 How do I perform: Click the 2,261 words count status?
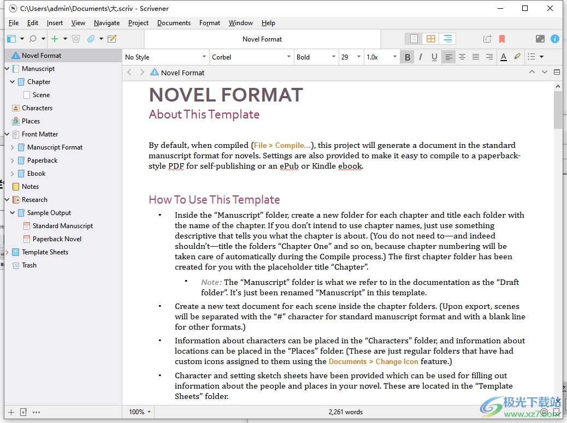coord(345,412)
